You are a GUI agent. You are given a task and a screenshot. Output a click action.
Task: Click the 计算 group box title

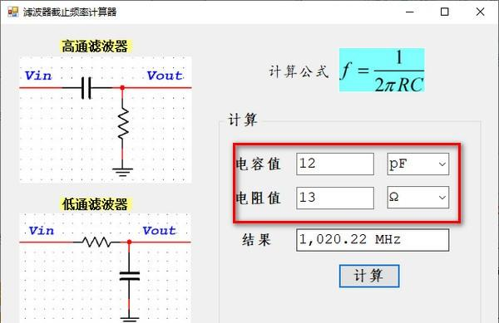[243, 120]
